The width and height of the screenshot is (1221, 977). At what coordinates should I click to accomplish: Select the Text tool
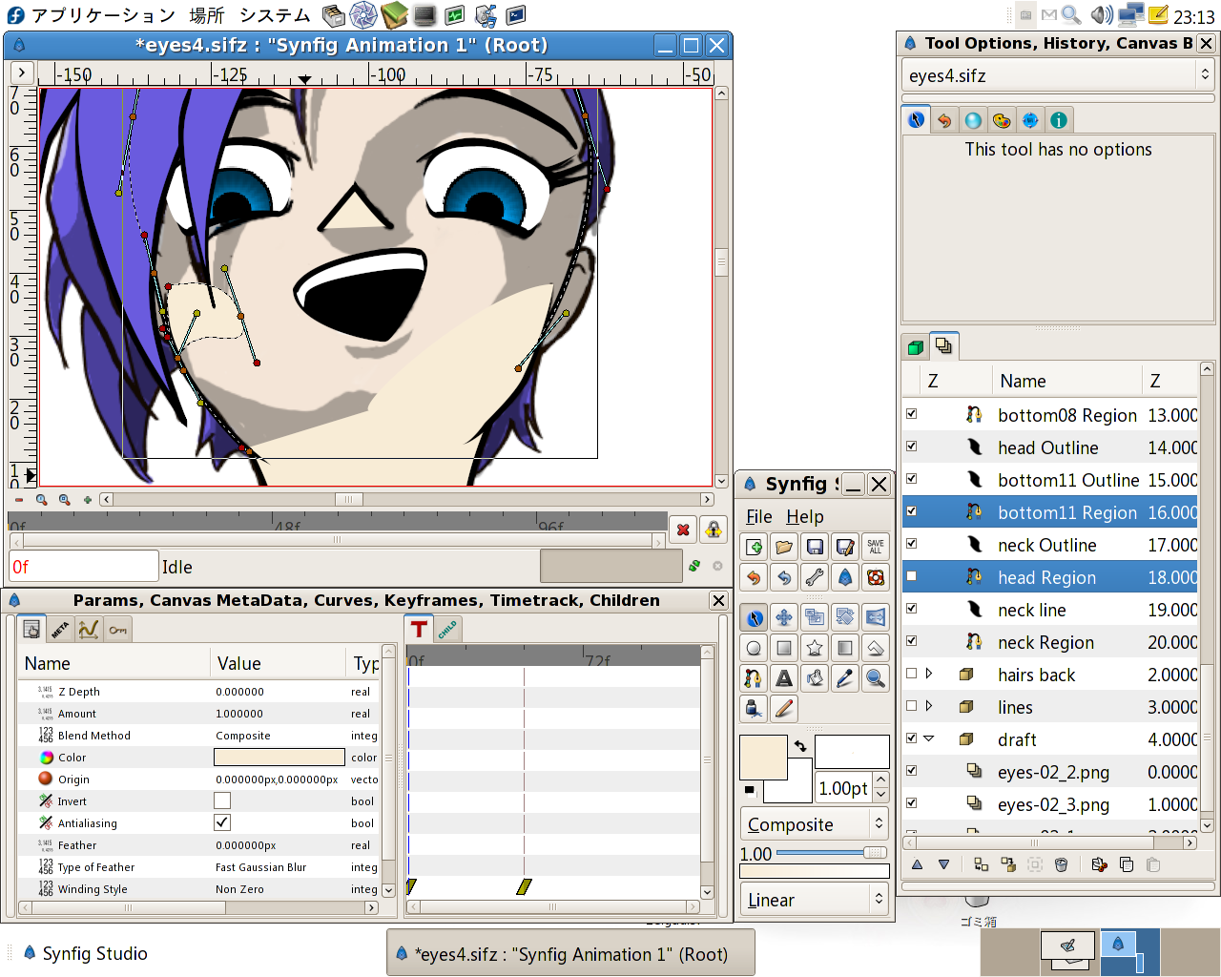point(784,678)
